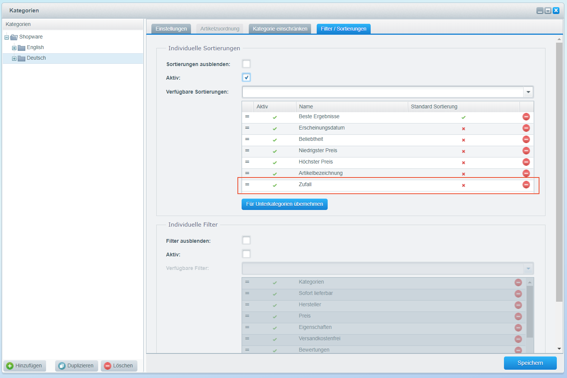567x378 pixels.
Task: Click Löschen button
Action: [x=119, y=366]
